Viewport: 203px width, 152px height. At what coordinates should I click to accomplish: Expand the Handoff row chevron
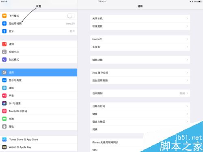coord(187,39)
